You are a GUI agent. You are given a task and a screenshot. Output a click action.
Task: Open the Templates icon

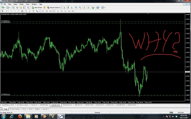point(103,8)
